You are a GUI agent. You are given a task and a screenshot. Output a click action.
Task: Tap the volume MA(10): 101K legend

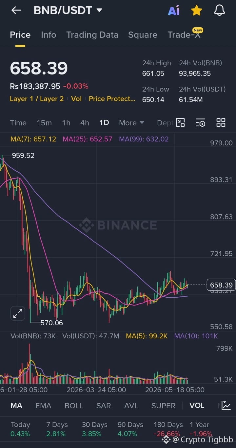tap(196, 336)
